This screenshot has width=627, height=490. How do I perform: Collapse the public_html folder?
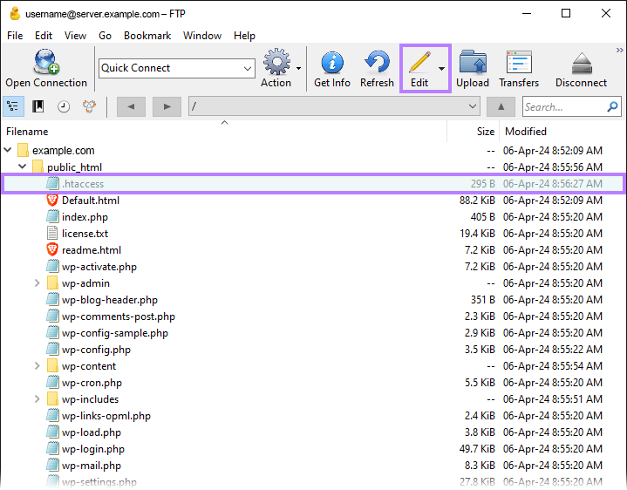click(x=23, y=167)
